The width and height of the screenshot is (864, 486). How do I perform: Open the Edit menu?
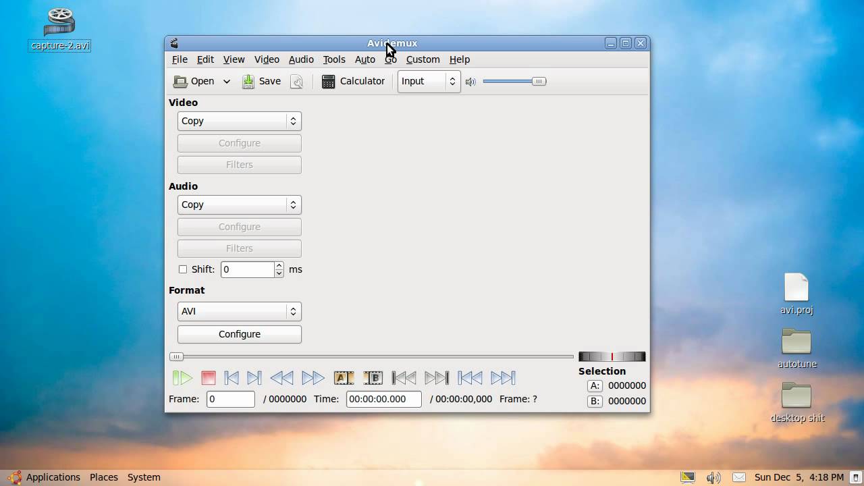[x=205, y=59]
